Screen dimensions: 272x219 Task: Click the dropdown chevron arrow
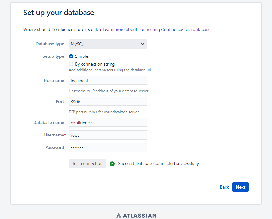142,44
